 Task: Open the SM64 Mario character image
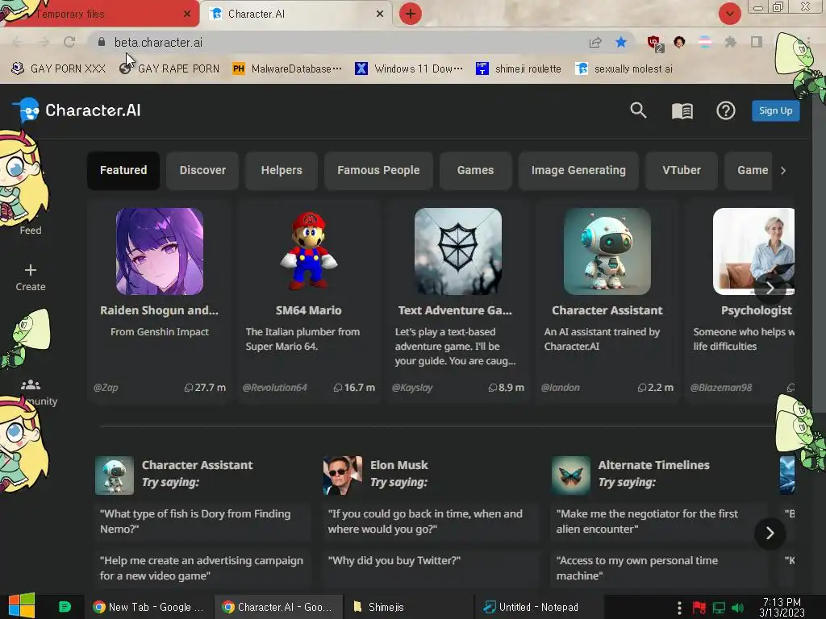pyautogui.click(x=309, y=251)
